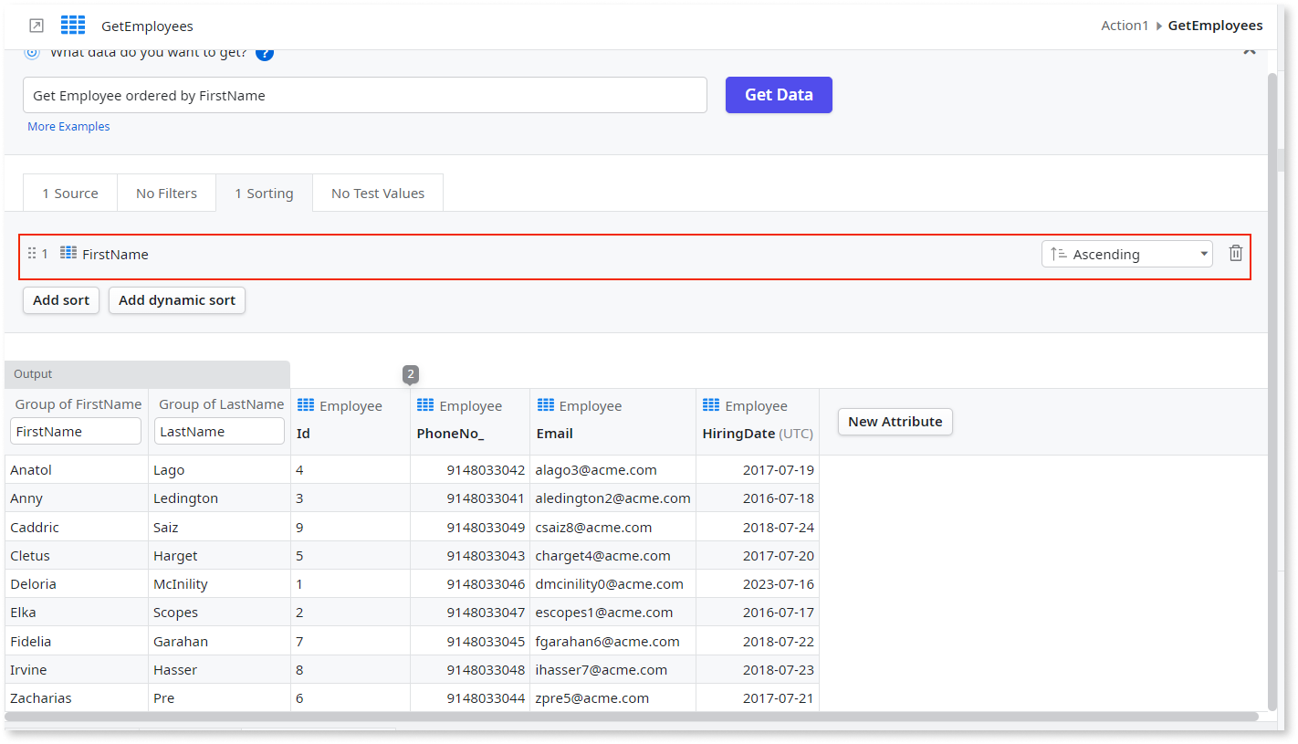Click the Get Data button
The width and height of the screenshot is (1298, 744).
778,95
